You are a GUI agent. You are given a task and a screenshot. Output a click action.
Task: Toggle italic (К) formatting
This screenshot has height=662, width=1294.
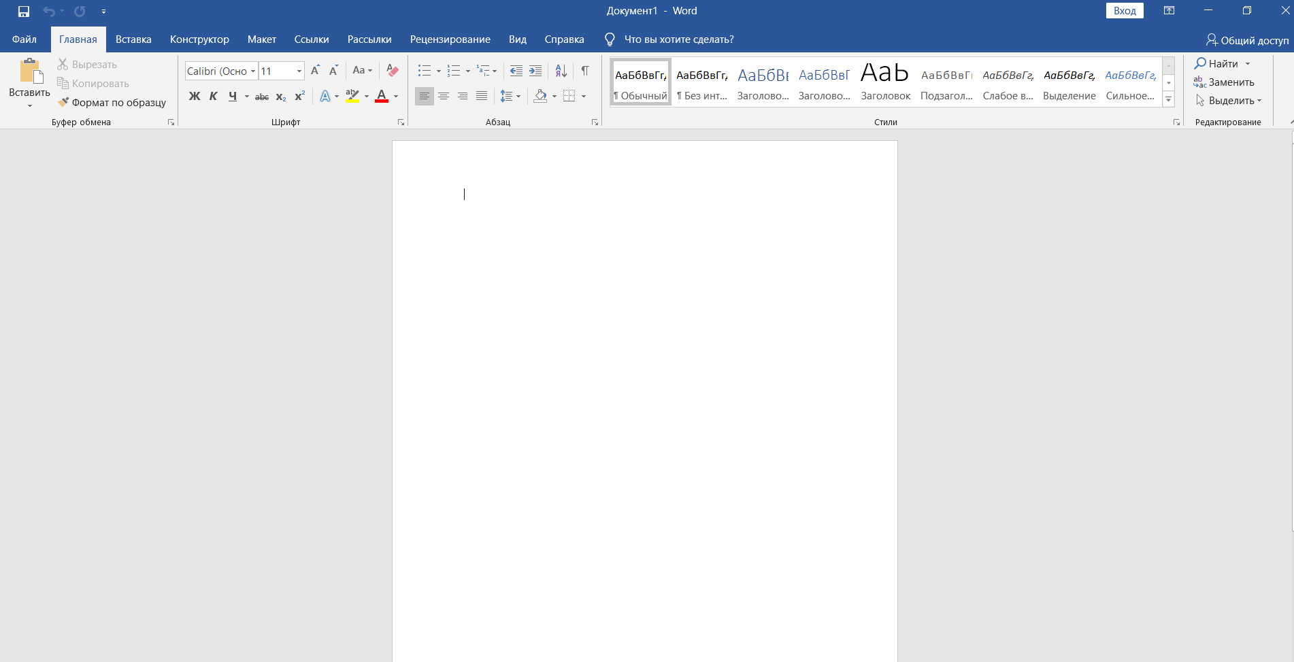pos(214,96)
